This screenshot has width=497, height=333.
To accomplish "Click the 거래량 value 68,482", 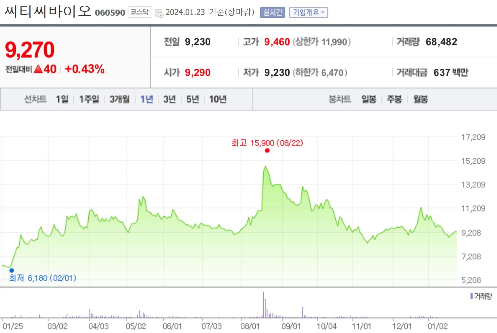I will point(441,42).
